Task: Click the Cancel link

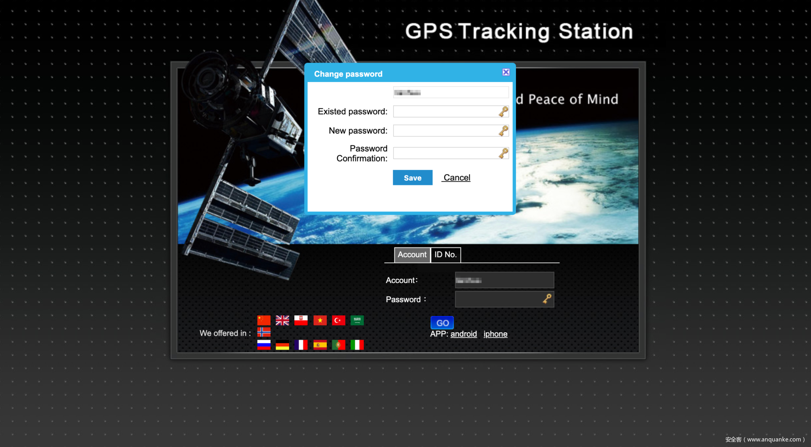Action: [x=457, y=178]
